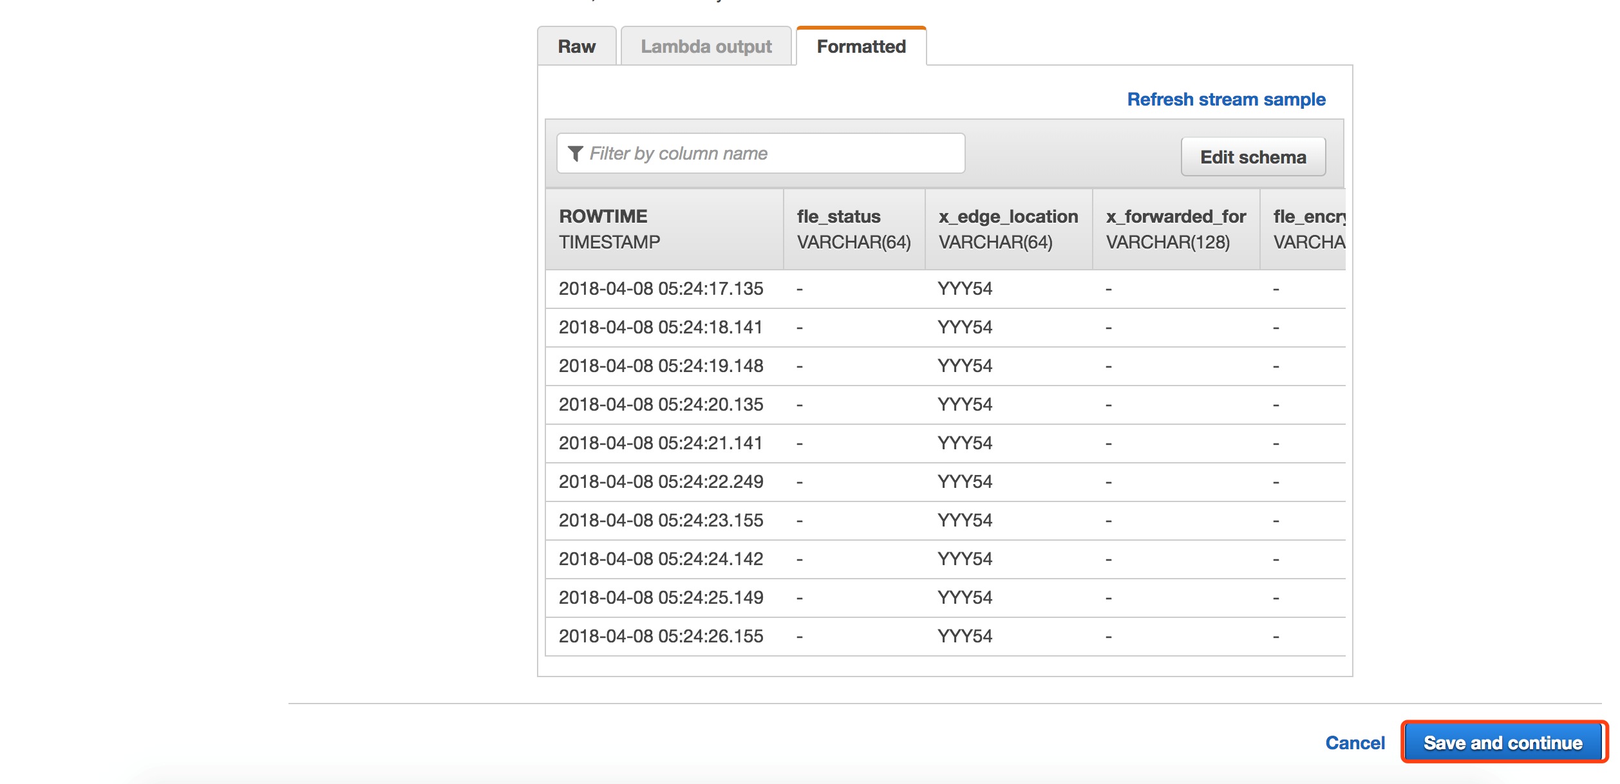This screenshot has height=784, width=1620.
Task: Click YYY54 in the 05:24:18.141 row
Action: pyautogui.click(x=965, y=327)
